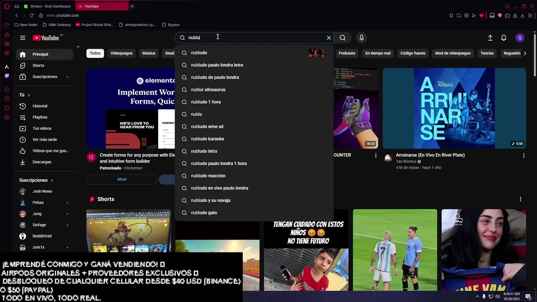This screenshot has height=302, width=537.
Task: Click the system tray microphone icon
Action: point(484,297)
